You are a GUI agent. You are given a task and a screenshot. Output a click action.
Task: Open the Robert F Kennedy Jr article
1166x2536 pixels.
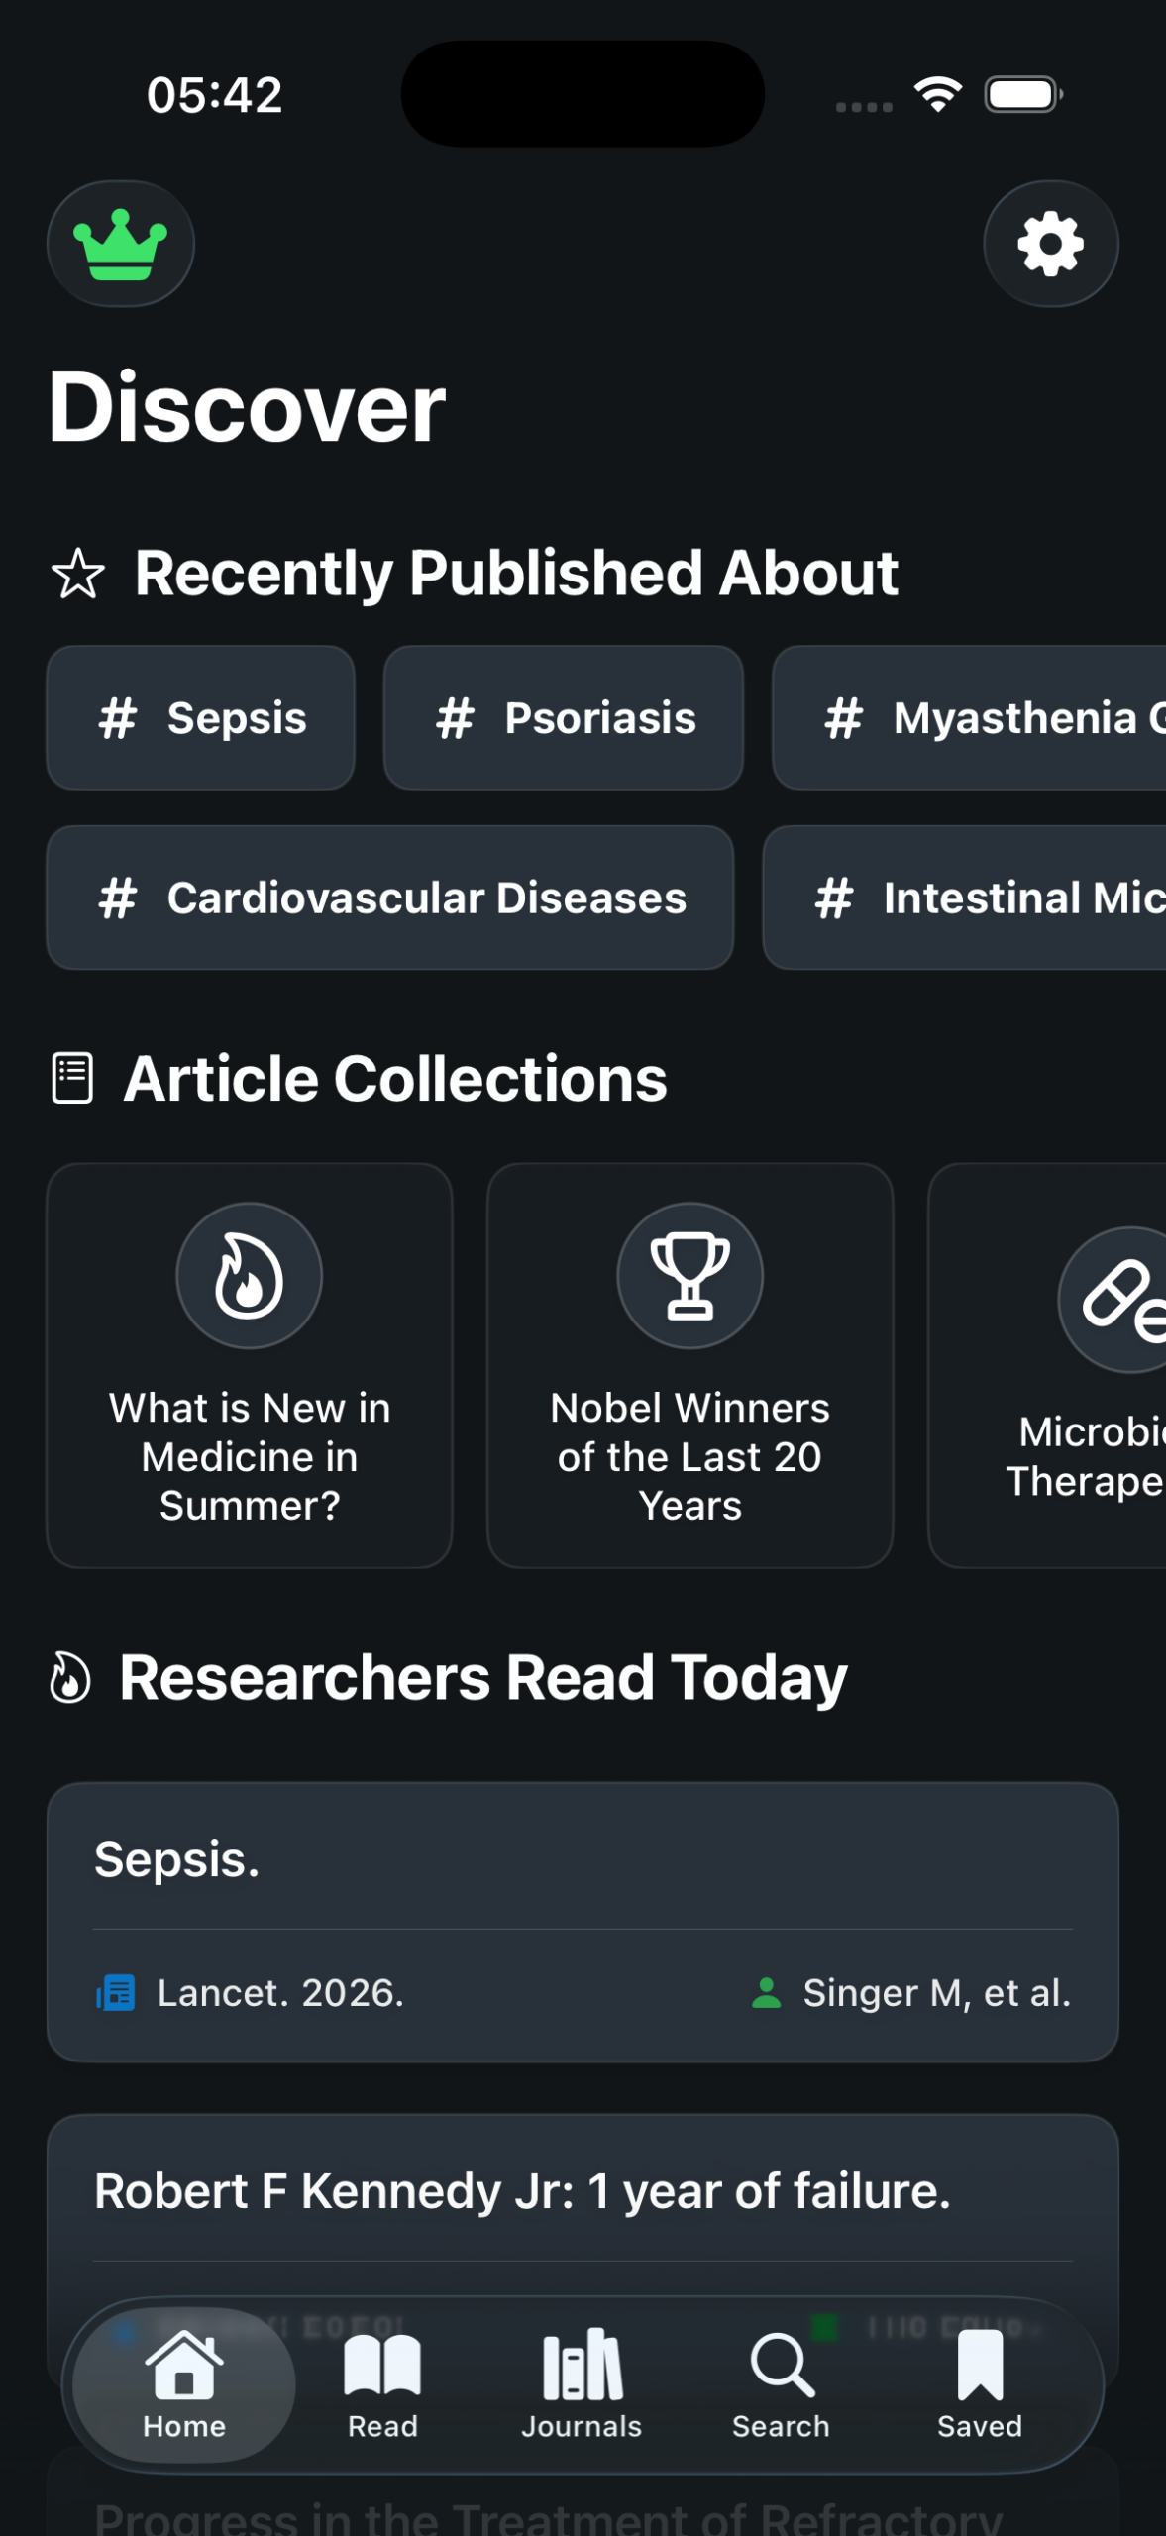coord(583,2191)
